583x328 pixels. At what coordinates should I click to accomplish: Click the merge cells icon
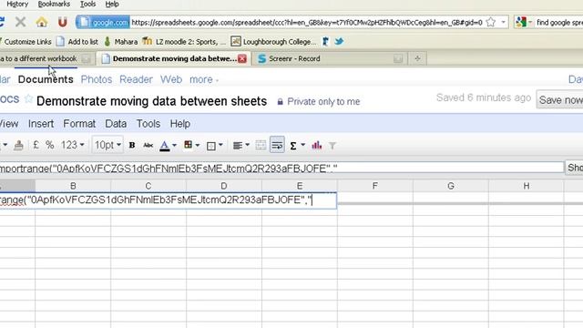(x=261, y=146)
